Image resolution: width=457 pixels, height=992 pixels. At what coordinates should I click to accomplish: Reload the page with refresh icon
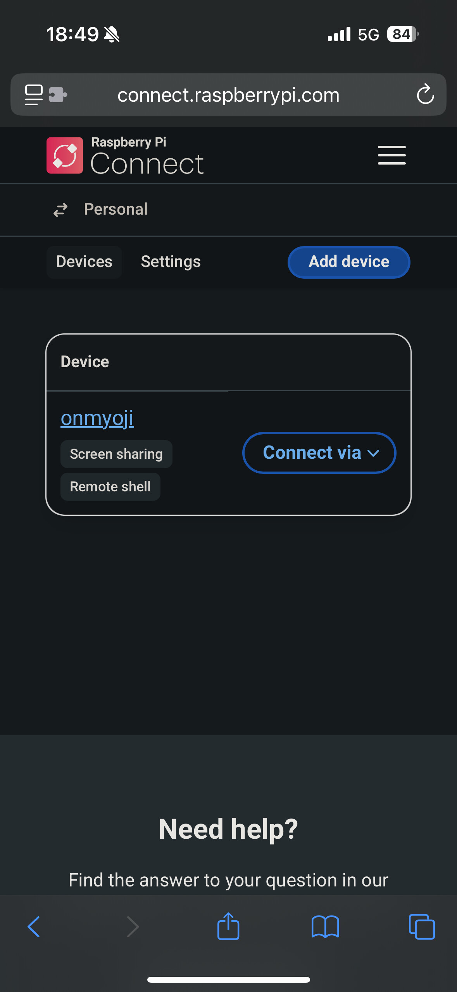coord(425,95)
